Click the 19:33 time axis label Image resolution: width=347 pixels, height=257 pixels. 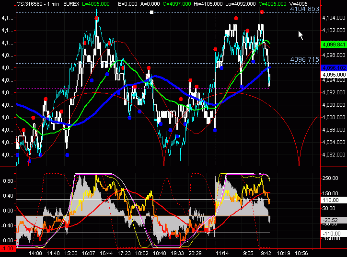[x=177, y=254]
